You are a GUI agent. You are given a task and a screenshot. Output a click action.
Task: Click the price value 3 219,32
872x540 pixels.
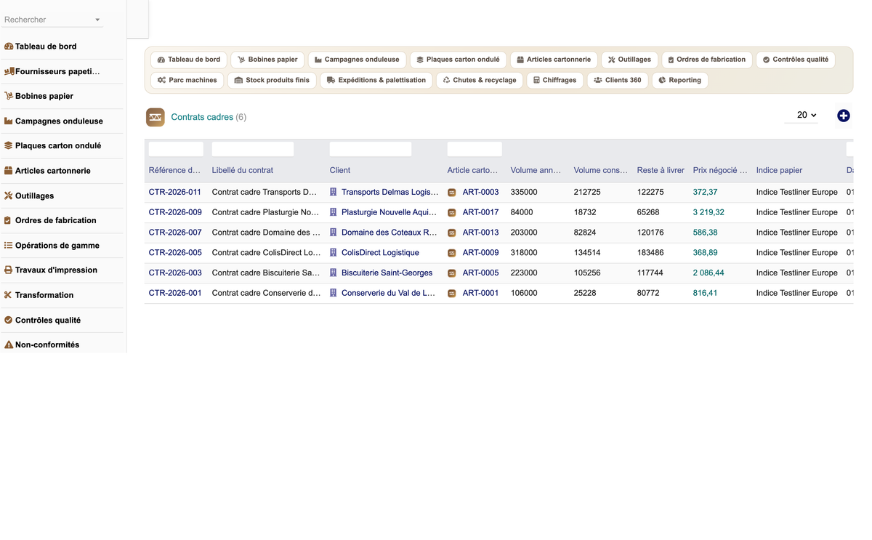708,213
